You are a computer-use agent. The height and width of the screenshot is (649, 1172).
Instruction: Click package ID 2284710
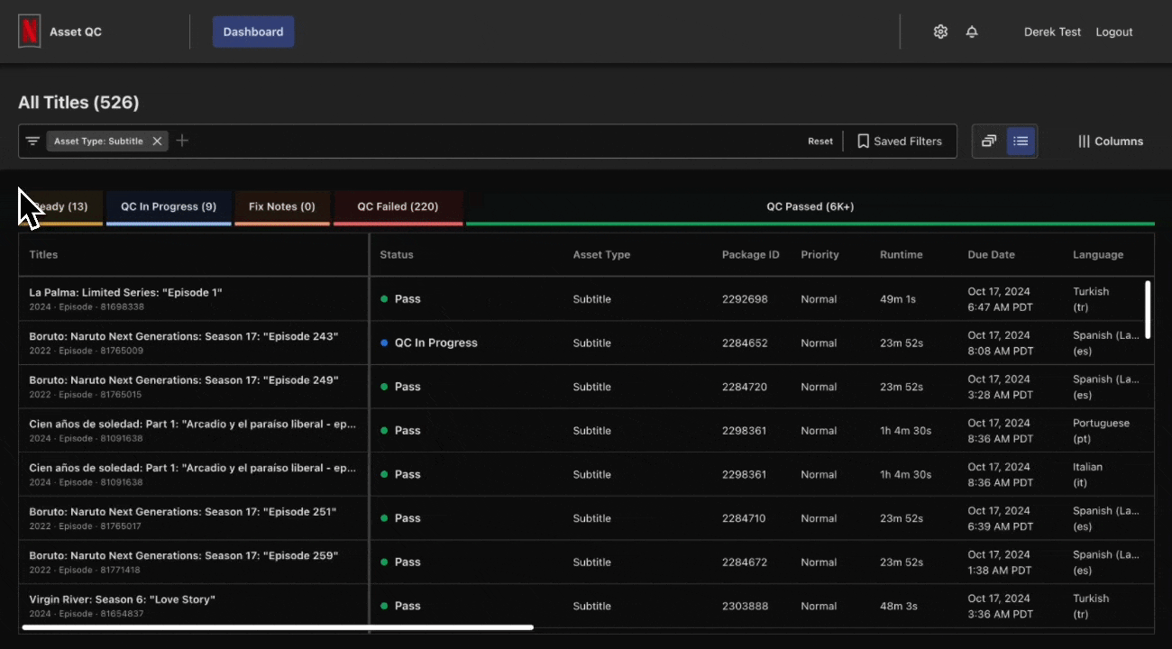745,518
